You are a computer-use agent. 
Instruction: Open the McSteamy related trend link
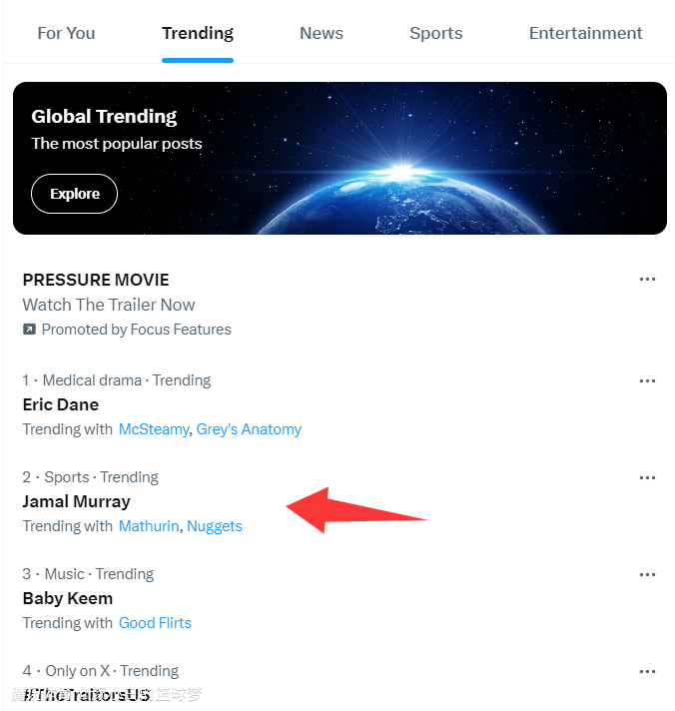coord(154,429)
